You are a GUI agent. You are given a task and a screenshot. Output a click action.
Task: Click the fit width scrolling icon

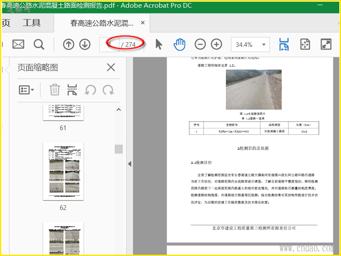tap(284, 44)
